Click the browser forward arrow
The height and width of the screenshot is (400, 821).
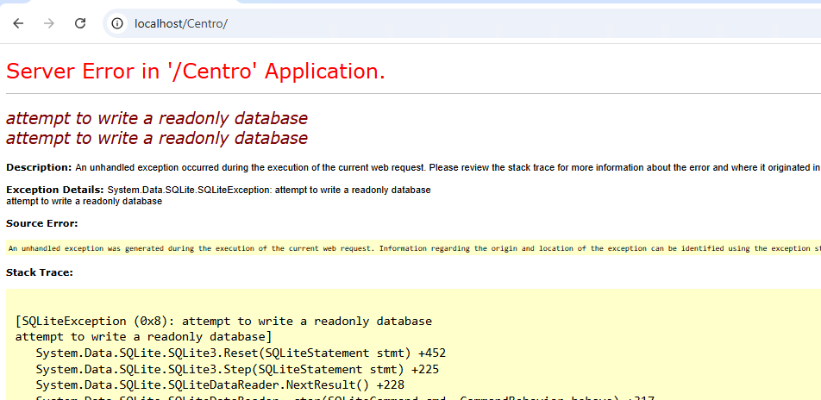tap(49, 23)
